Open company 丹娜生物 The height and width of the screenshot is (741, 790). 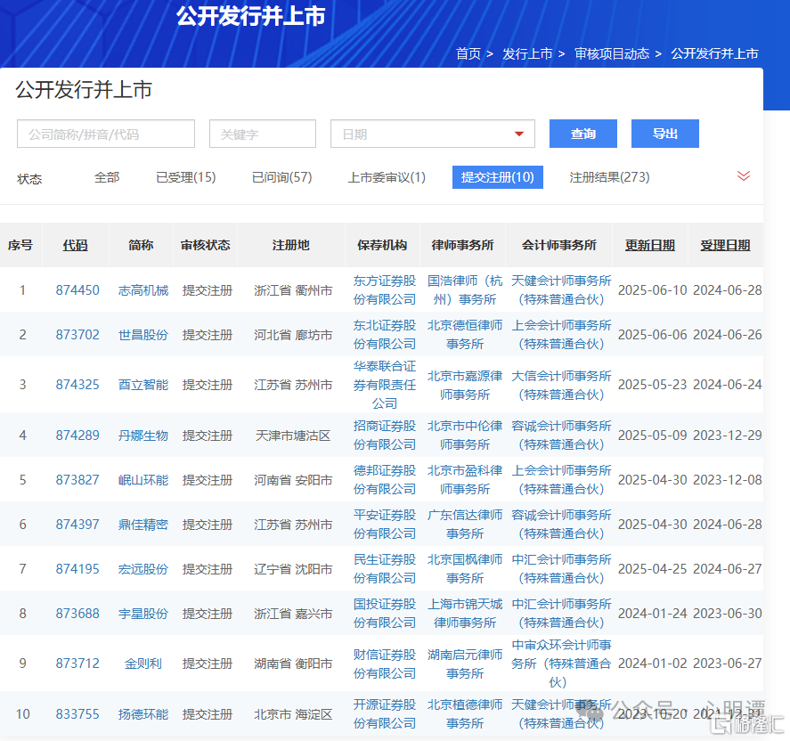pos(143,436)
